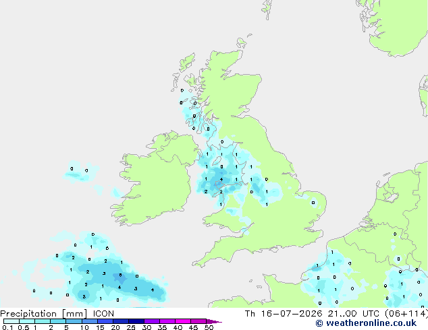
Task: Click the 0.1–0.5 mm legend swatch
Action: (11, 321)
